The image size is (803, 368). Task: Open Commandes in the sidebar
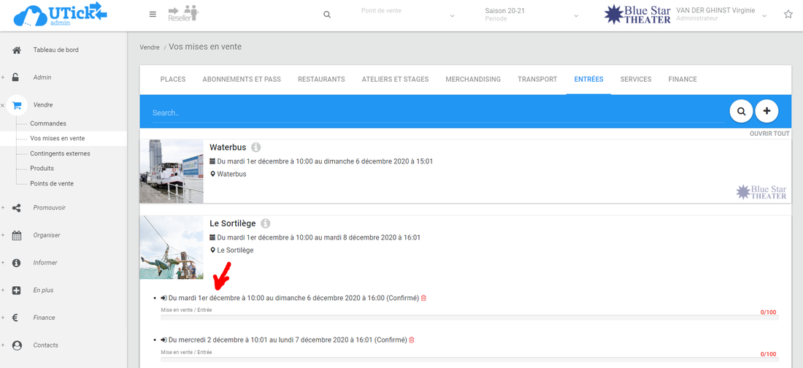(48, 123)
